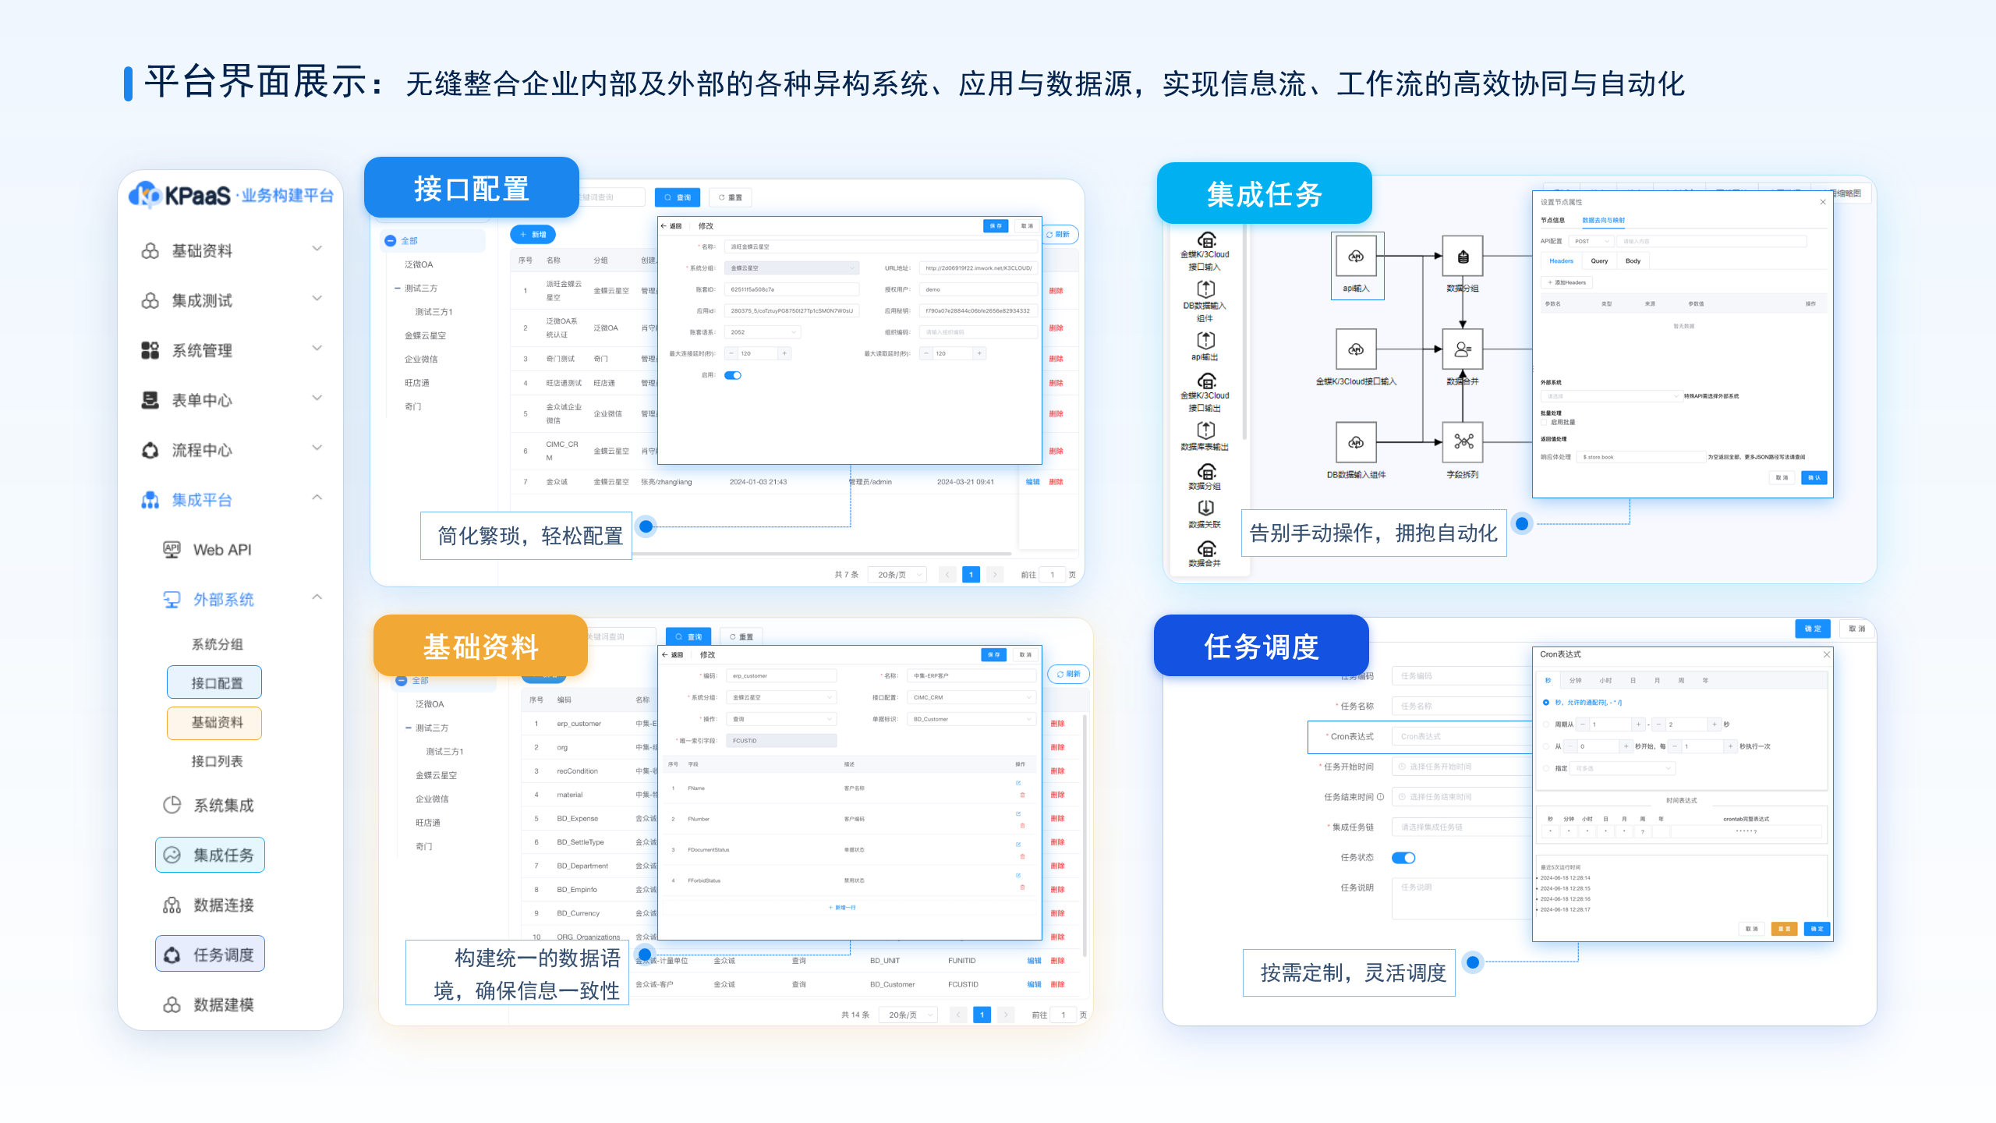This screenshot has height=1123, width=1996.
Task: Select the 周期从 radio button in Cron dialog
Action: (x=1546, y=724)
